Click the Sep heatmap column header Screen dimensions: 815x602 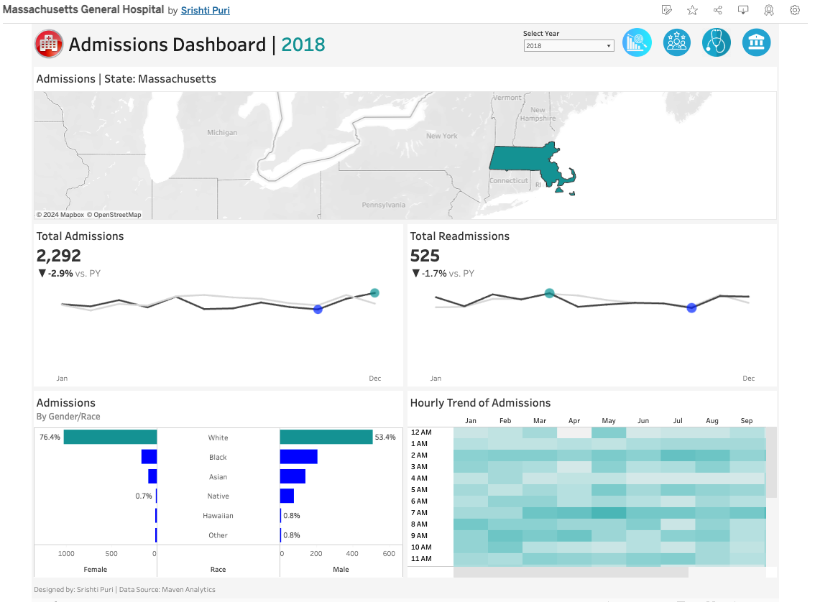click(x=747, y=421)
